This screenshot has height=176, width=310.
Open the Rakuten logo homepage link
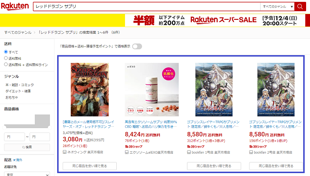coord(15,6)
